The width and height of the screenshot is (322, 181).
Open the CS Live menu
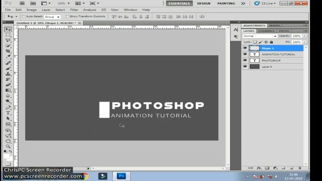pyautogui.click(x=265, y=4)
